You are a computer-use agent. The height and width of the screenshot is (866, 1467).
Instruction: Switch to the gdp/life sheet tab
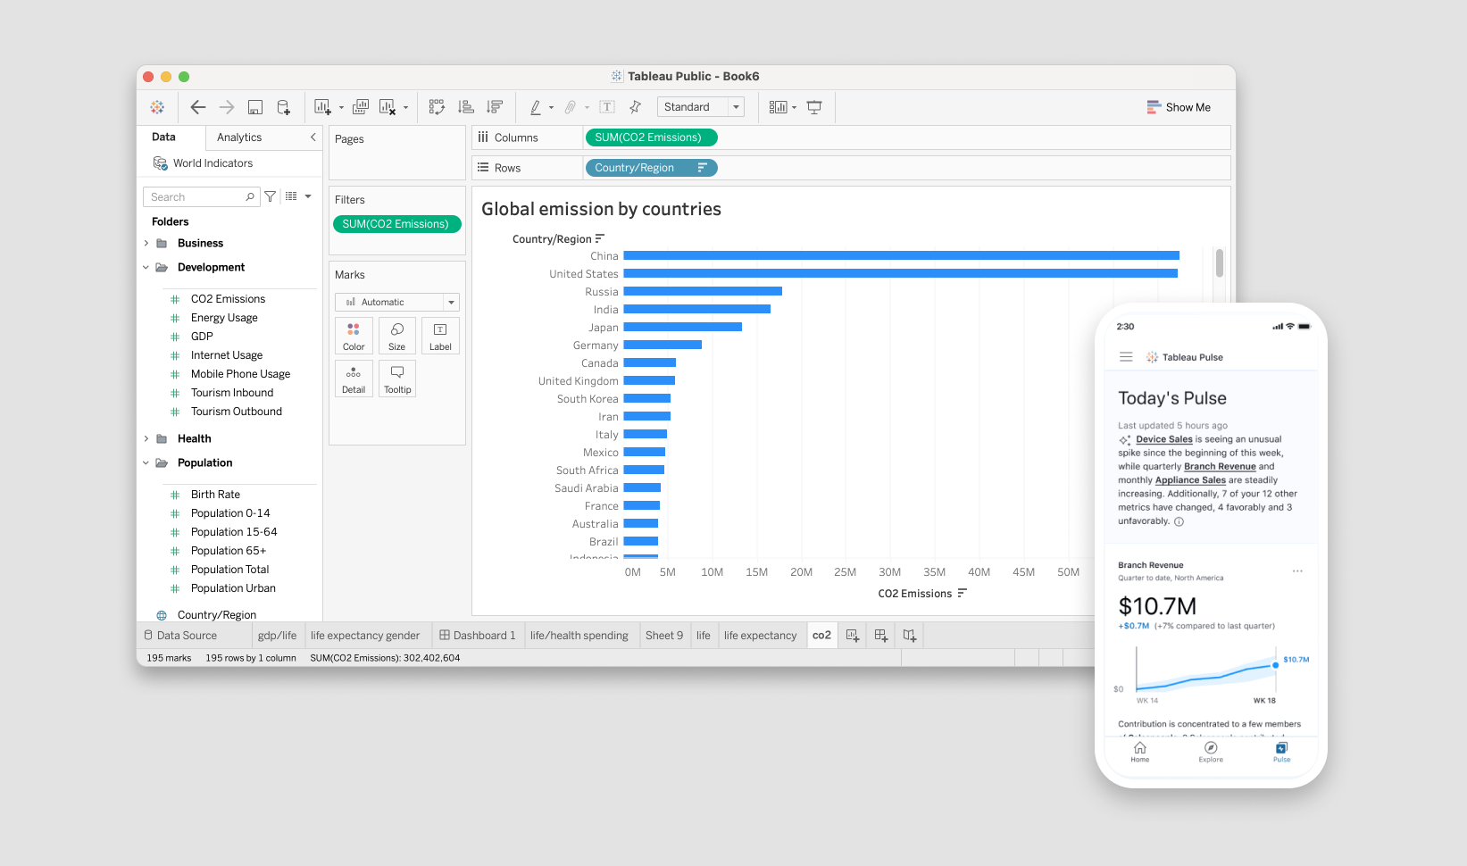tap(277, 636)
